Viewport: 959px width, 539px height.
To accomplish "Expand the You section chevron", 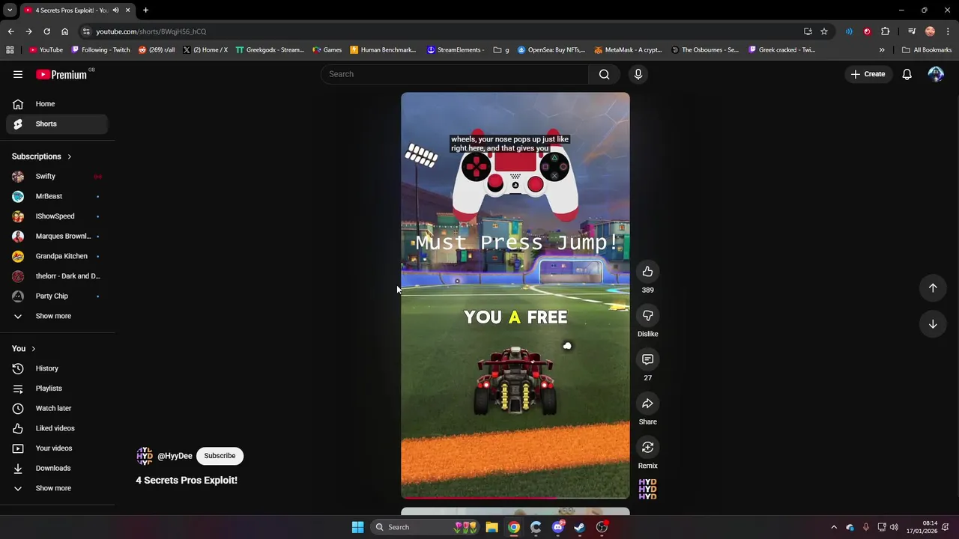I will [33, 349].
